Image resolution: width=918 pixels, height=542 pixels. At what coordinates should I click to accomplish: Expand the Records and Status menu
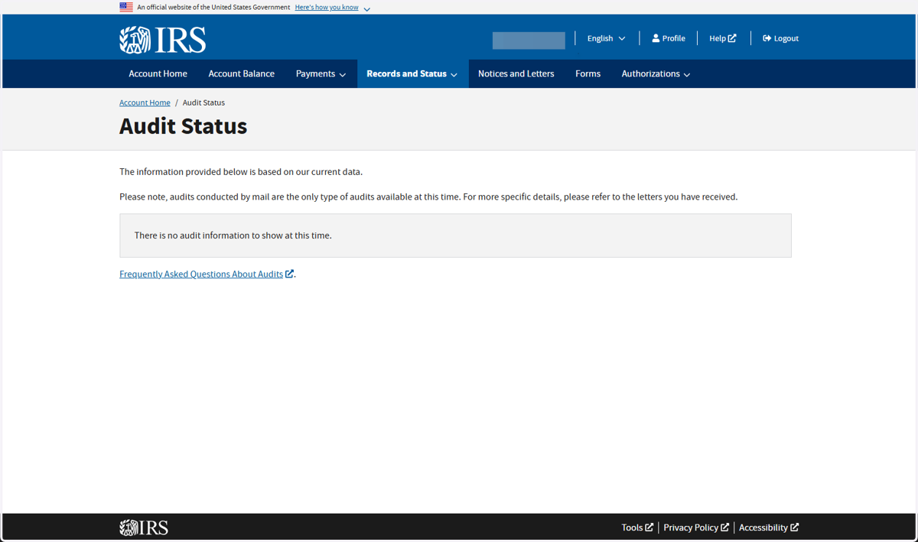412,74
